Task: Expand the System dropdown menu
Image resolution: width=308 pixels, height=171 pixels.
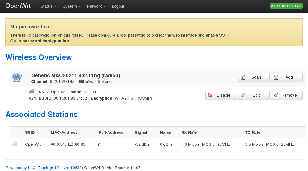Action: tap(71, 6)
